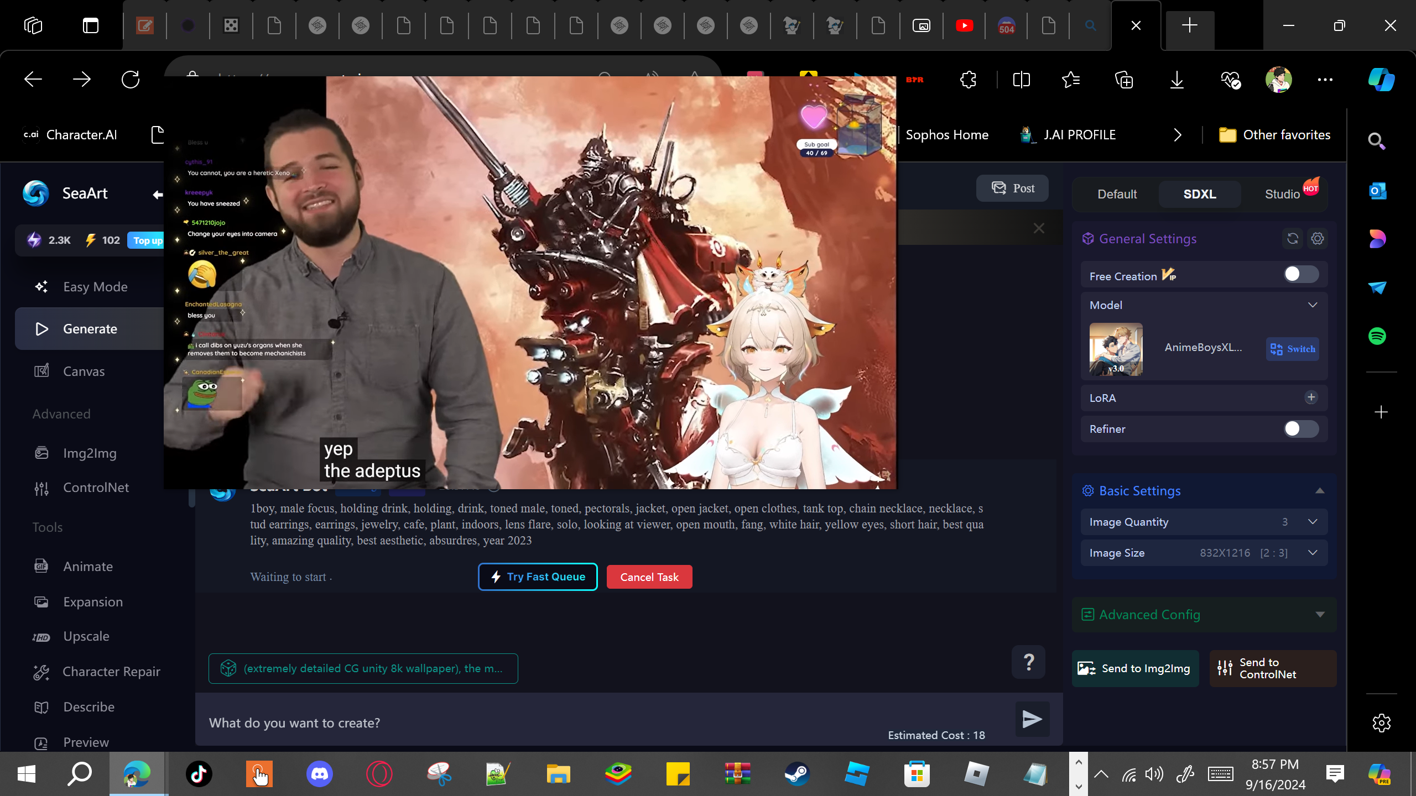This screenshot has width=1416, height=796.
Task: Toggle the Free Creation switch
Action: [x=1301, y=274]
